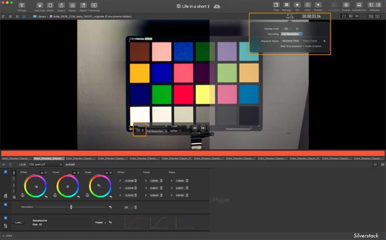This screenshot has height=240, width=386.
Task: Reset the Power wheel
Action: [x=78, y=197]
